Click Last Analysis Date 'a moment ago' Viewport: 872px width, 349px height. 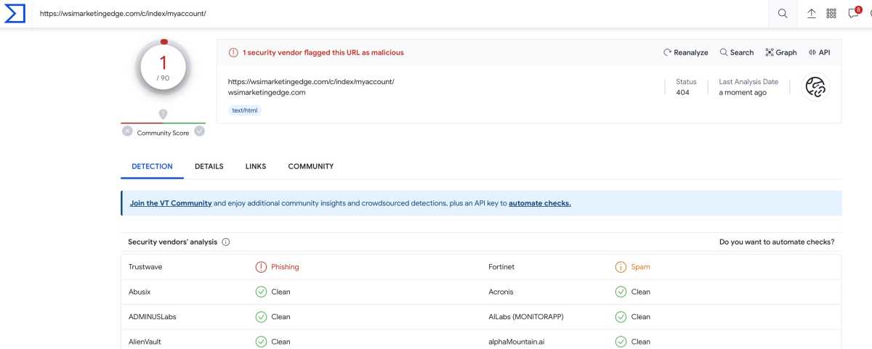(743, 92)
